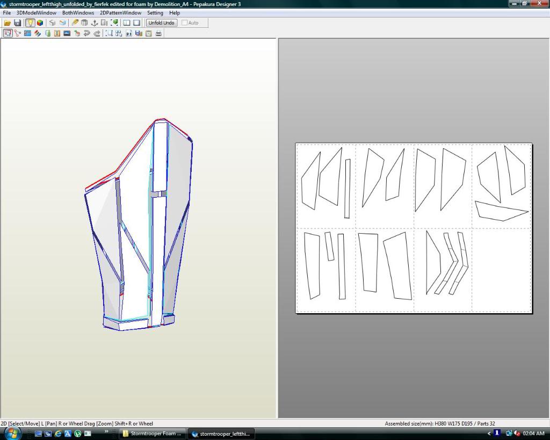
Task: Click the redo curved arrow icon
Action: point(97,33)
